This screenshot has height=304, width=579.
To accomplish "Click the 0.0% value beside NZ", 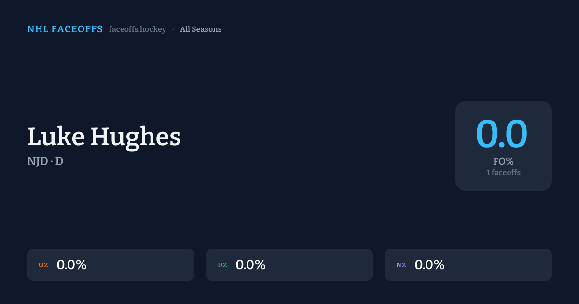I will pos(429,265).
